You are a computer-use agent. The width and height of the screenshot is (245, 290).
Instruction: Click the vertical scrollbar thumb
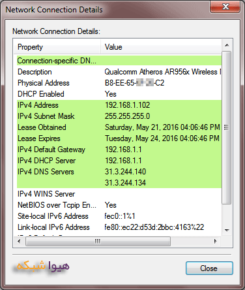pyautogui.click(x=227, y=127)
